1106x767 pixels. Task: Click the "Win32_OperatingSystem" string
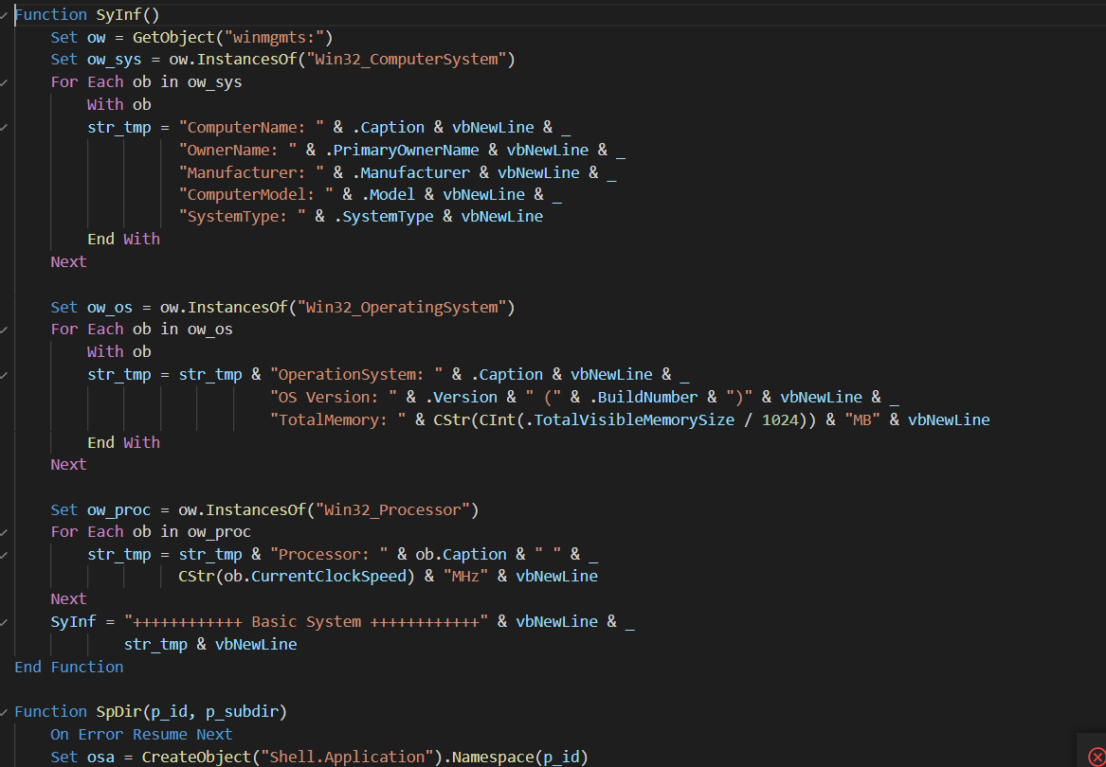coord(401,308)
